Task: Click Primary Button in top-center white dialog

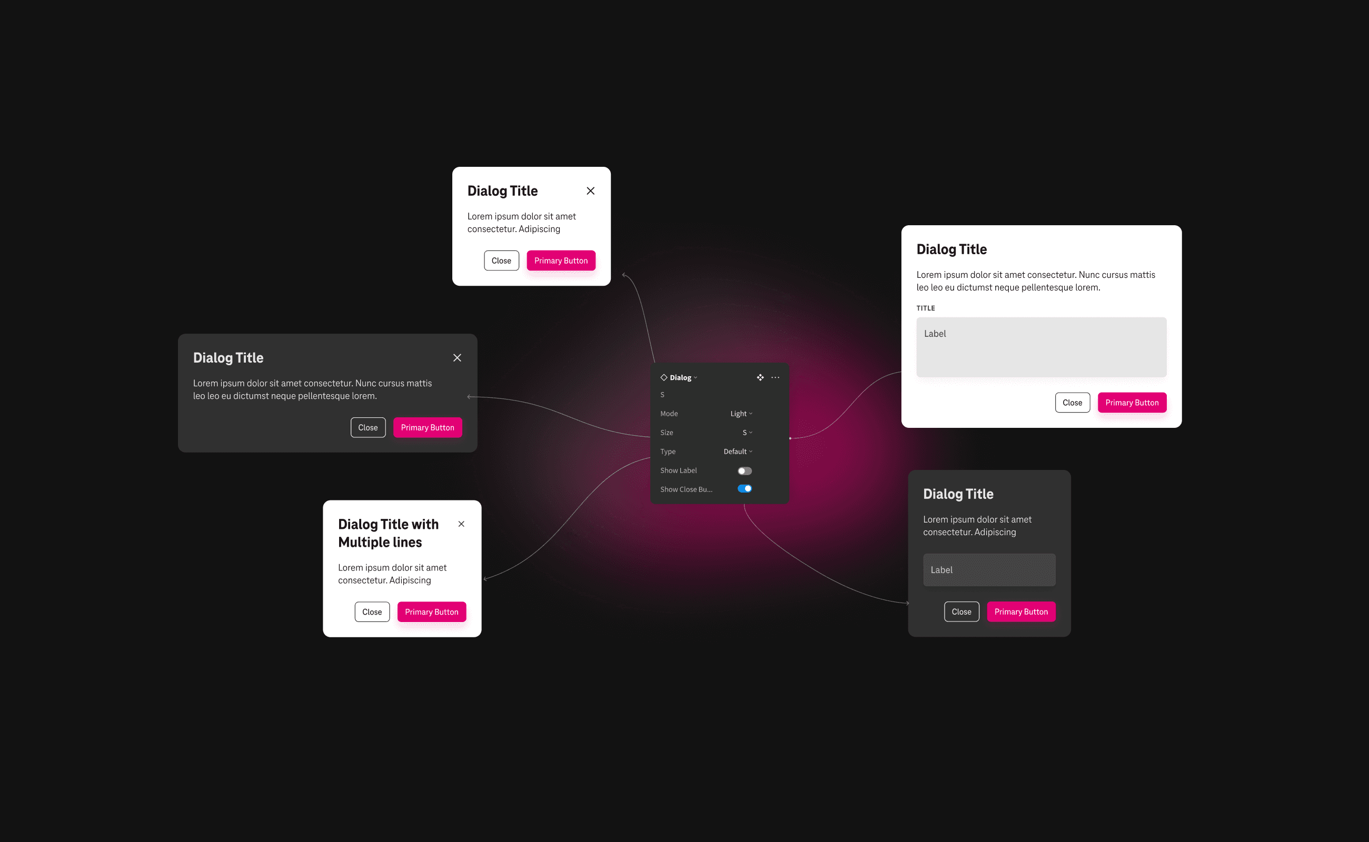Action: (559, 261)
